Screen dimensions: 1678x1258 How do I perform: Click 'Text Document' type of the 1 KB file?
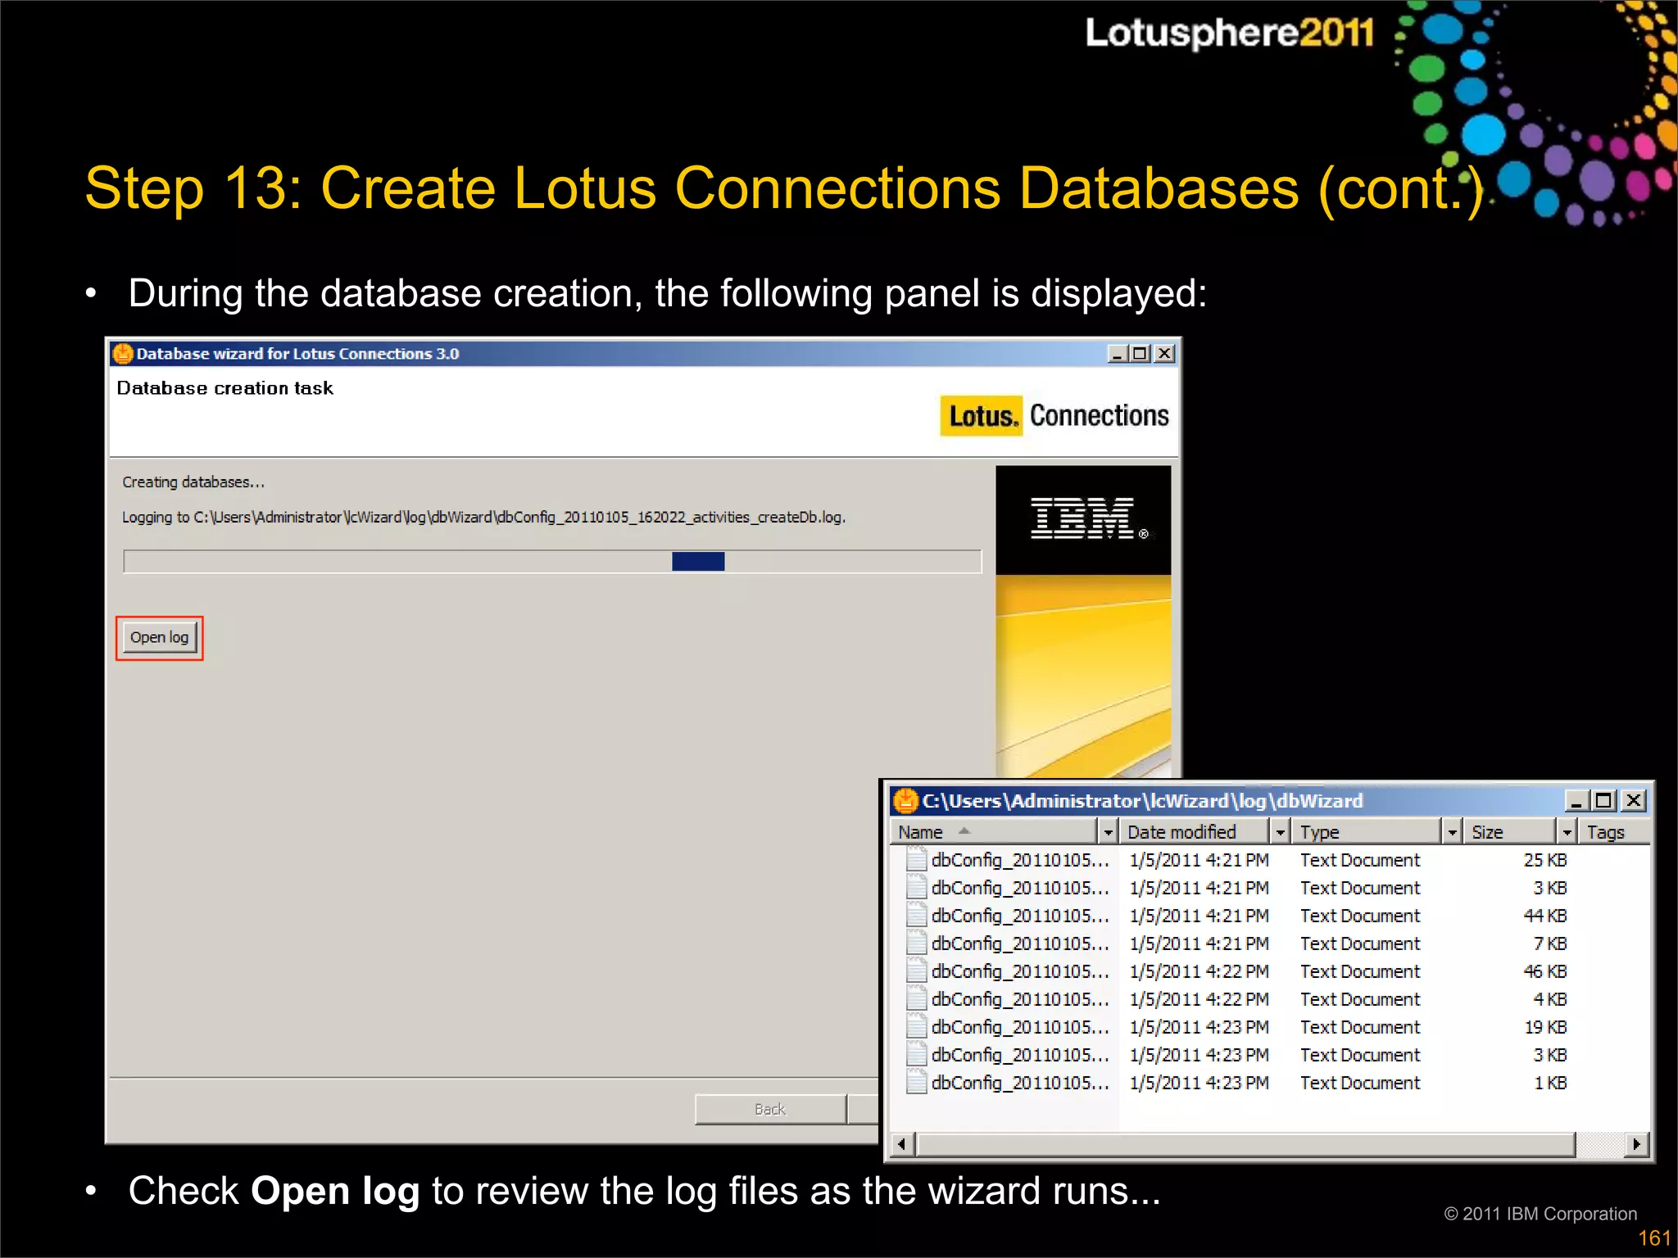1360,1083
